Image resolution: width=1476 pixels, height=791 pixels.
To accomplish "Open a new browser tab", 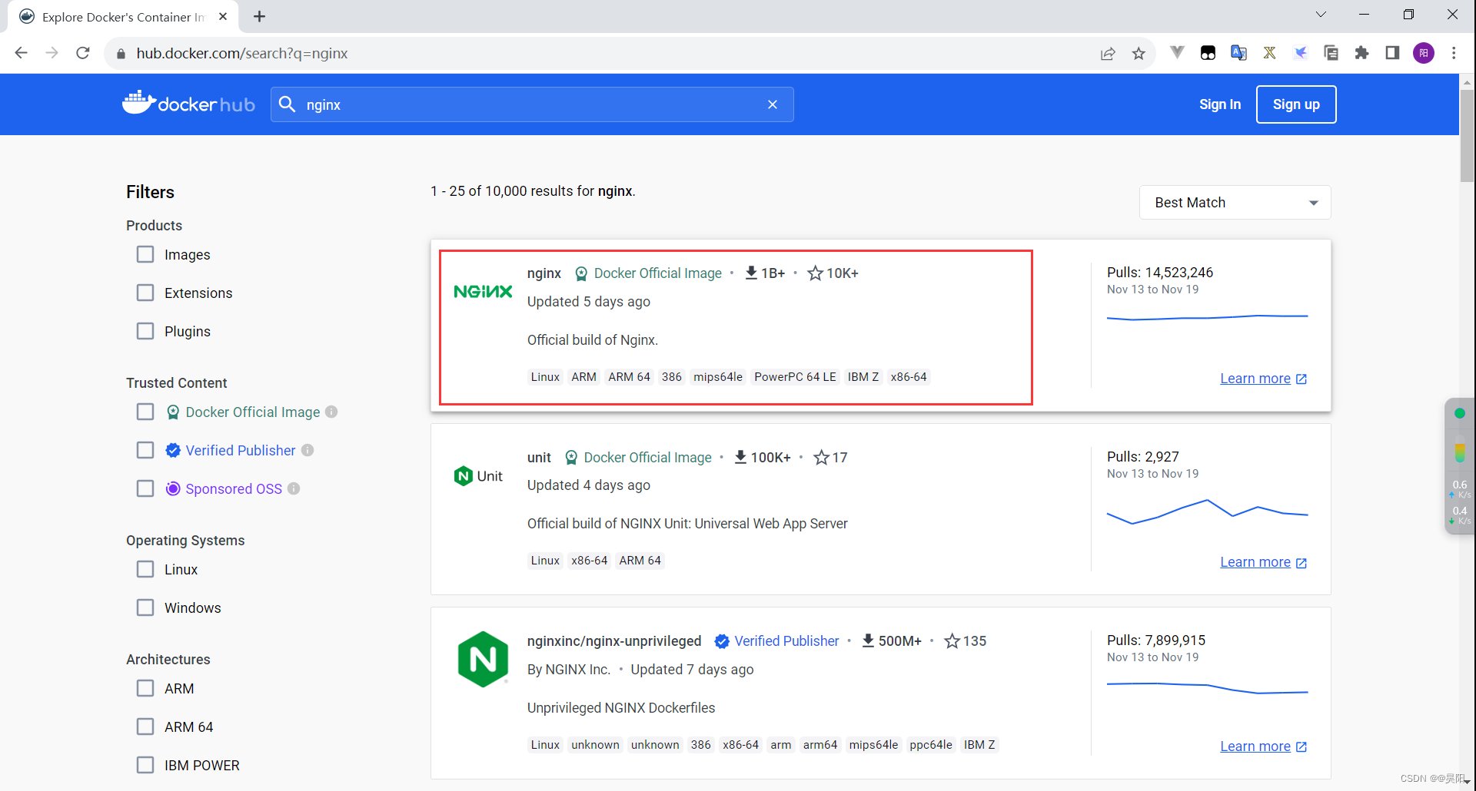I will (260, 16).
